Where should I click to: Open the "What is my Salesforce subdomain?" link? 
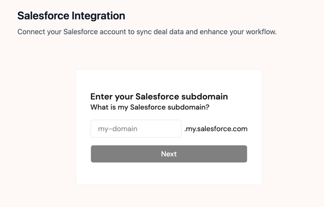click(x=150, y=107)
